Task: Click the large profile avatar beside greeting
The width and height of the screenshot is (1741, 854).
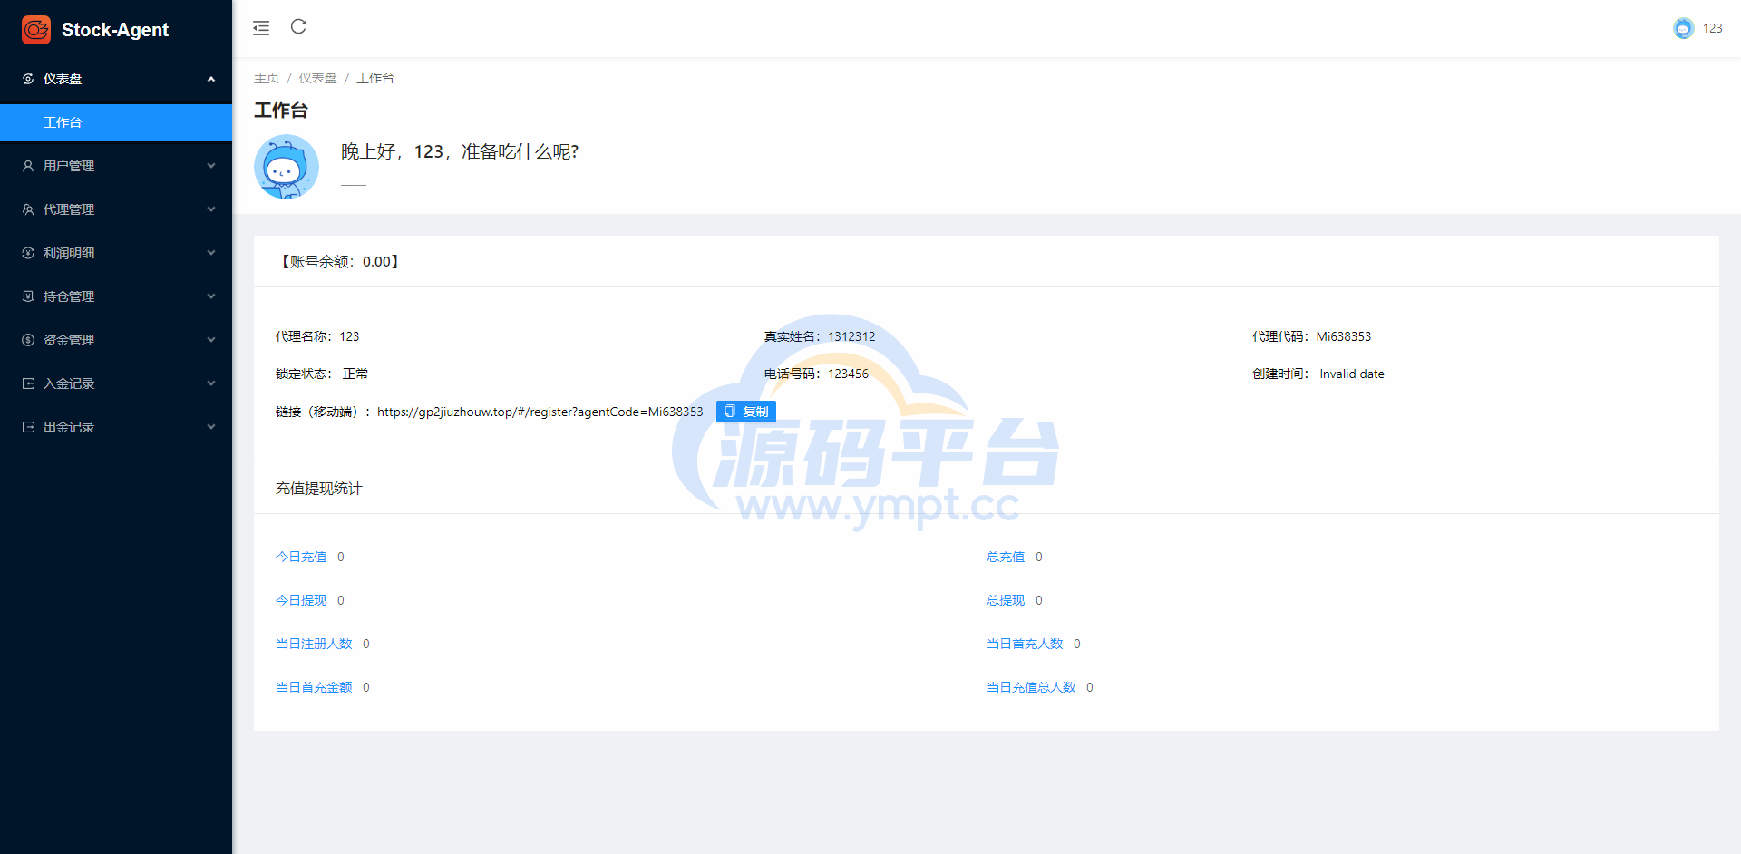Action: [x=287, y=167]
